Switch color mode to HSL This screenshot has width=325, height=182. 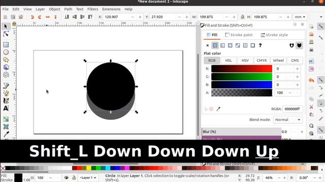tap(229, 61)
